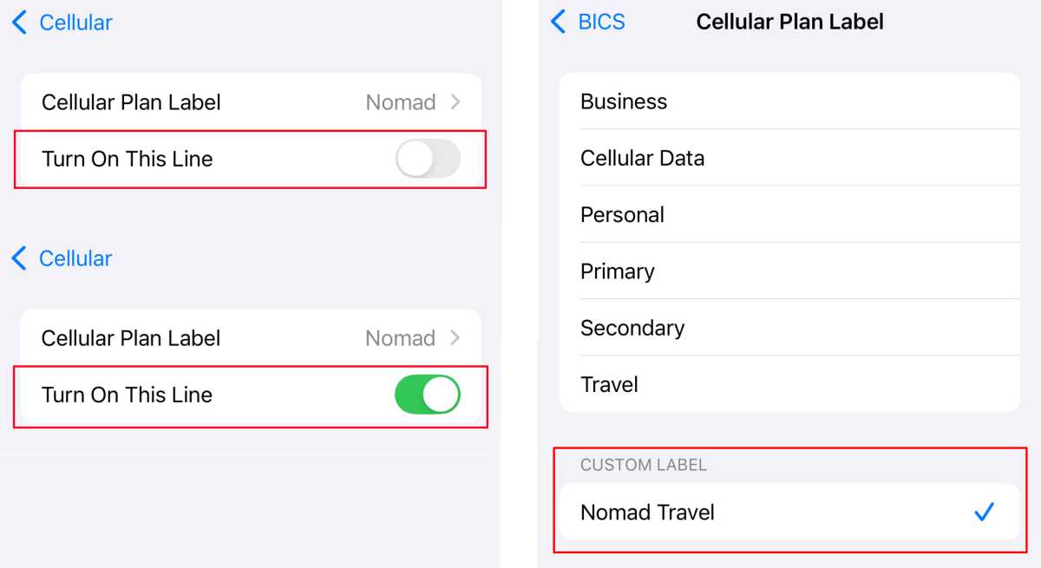This screenshot has height=568, width=1041.
Task: Disable the green Turn On This Line switch
Action: click(427, 395)
